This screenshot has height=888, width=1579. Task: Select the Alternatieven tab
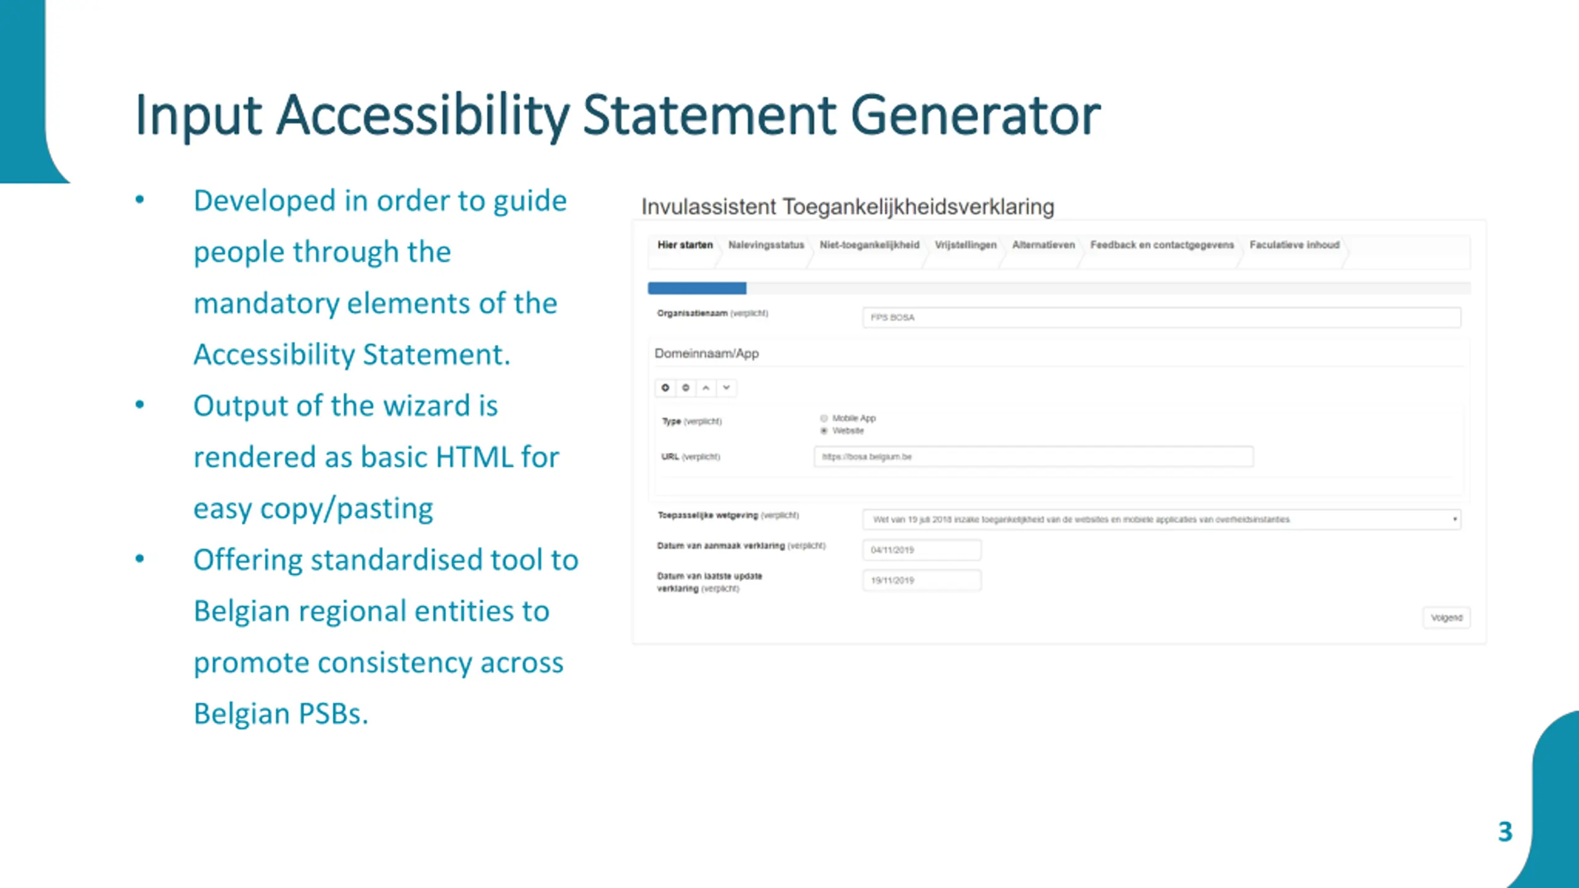[1043, 245]
